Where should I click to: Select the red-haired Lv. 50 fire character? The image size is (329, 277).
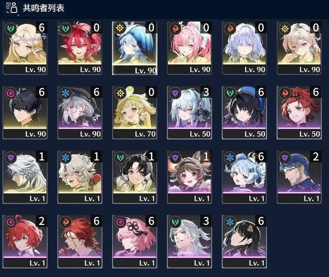pos(299,112)
